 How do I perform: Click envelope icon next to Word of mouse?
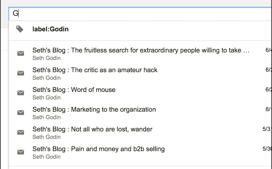pos(21,93)
